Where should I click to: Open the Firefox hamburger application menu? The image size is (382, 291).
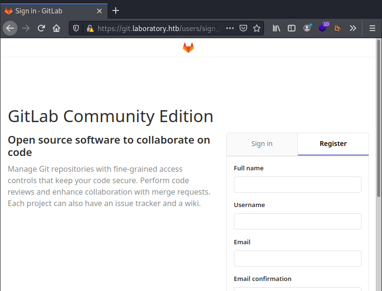[372, 29]
